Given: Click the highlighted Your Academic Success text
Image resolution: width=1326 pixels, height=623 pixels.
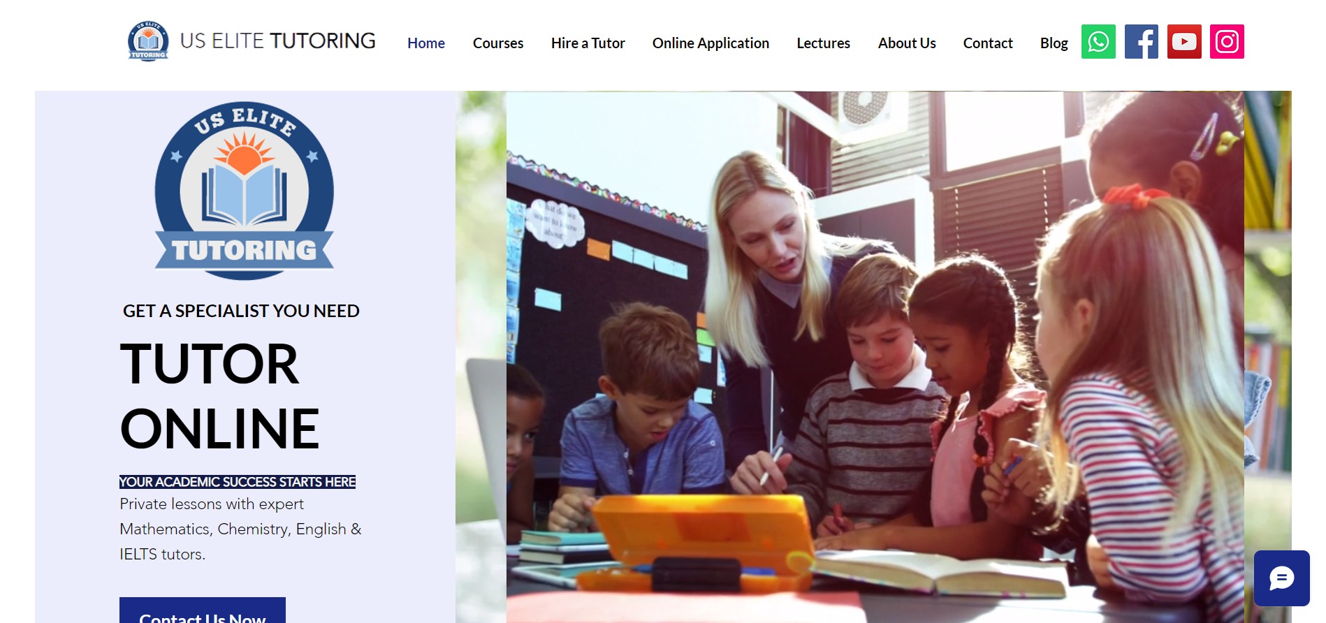Looking at the screenshot, I should click(x=238, y=482).
